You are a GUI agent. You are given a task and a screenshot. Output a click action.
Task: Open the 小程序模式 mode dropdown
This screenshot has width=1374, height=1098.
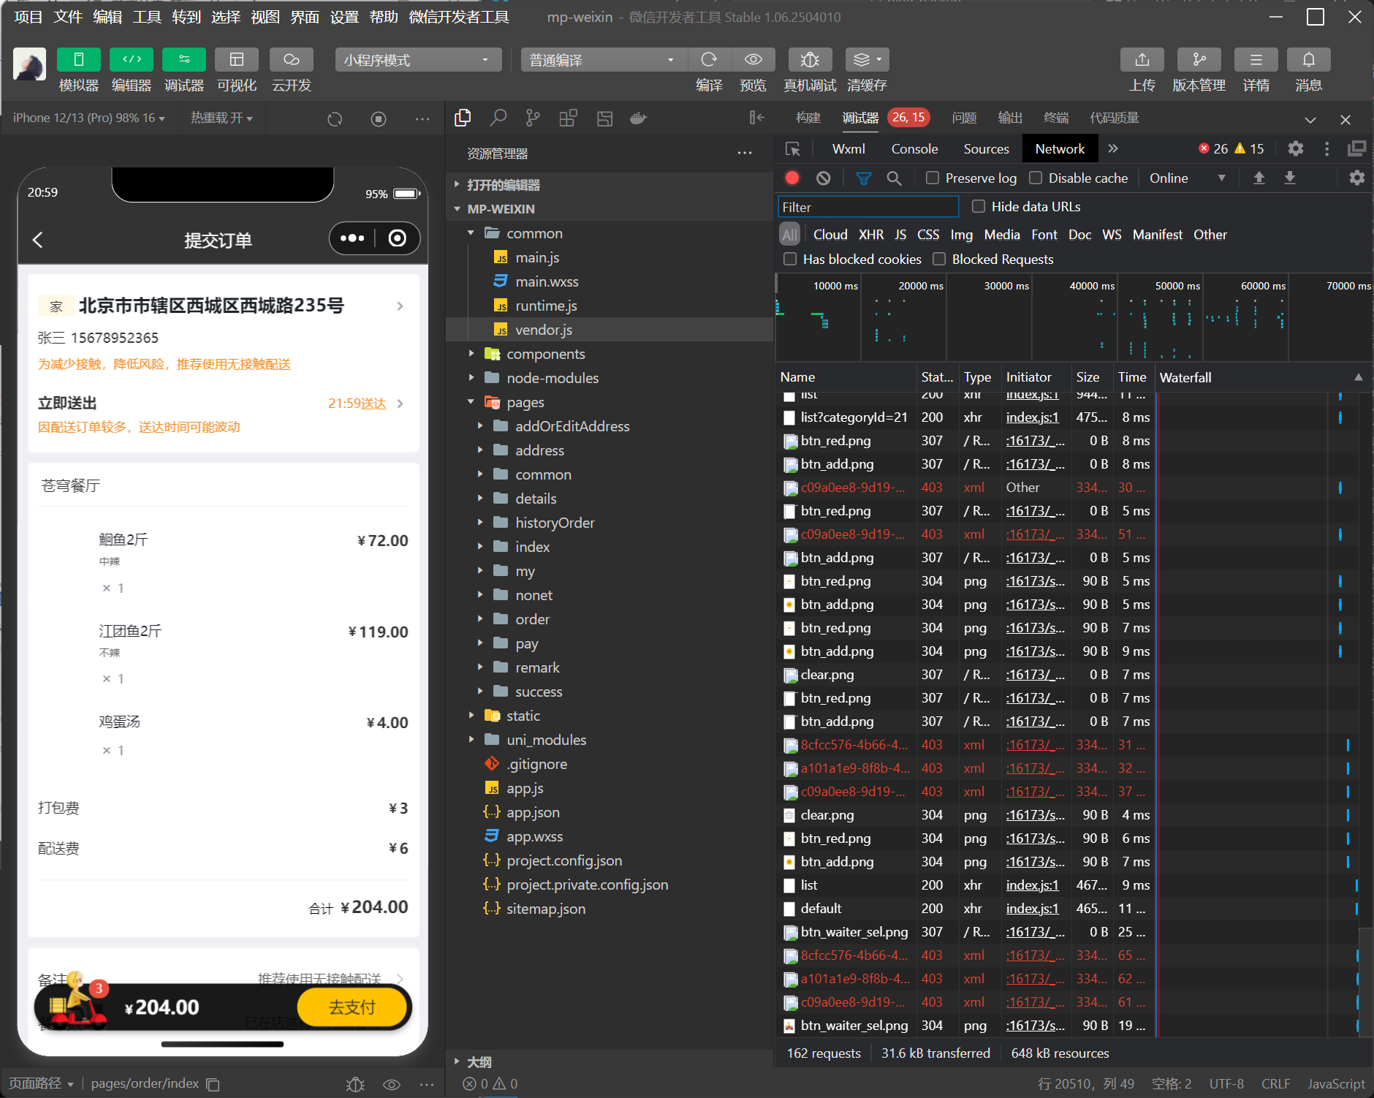[417, 60]
